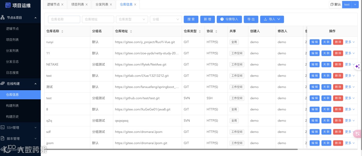Click the RuoYi-Vue.git repository address
This screenshot has height=156, width=362.
coord(145,42)
